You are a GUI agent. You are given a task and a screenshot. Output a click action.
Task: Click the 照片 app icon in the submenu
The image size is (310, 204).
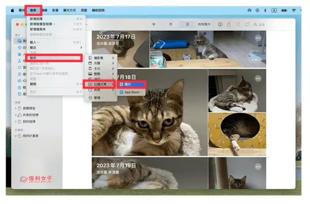pos(121,84)
